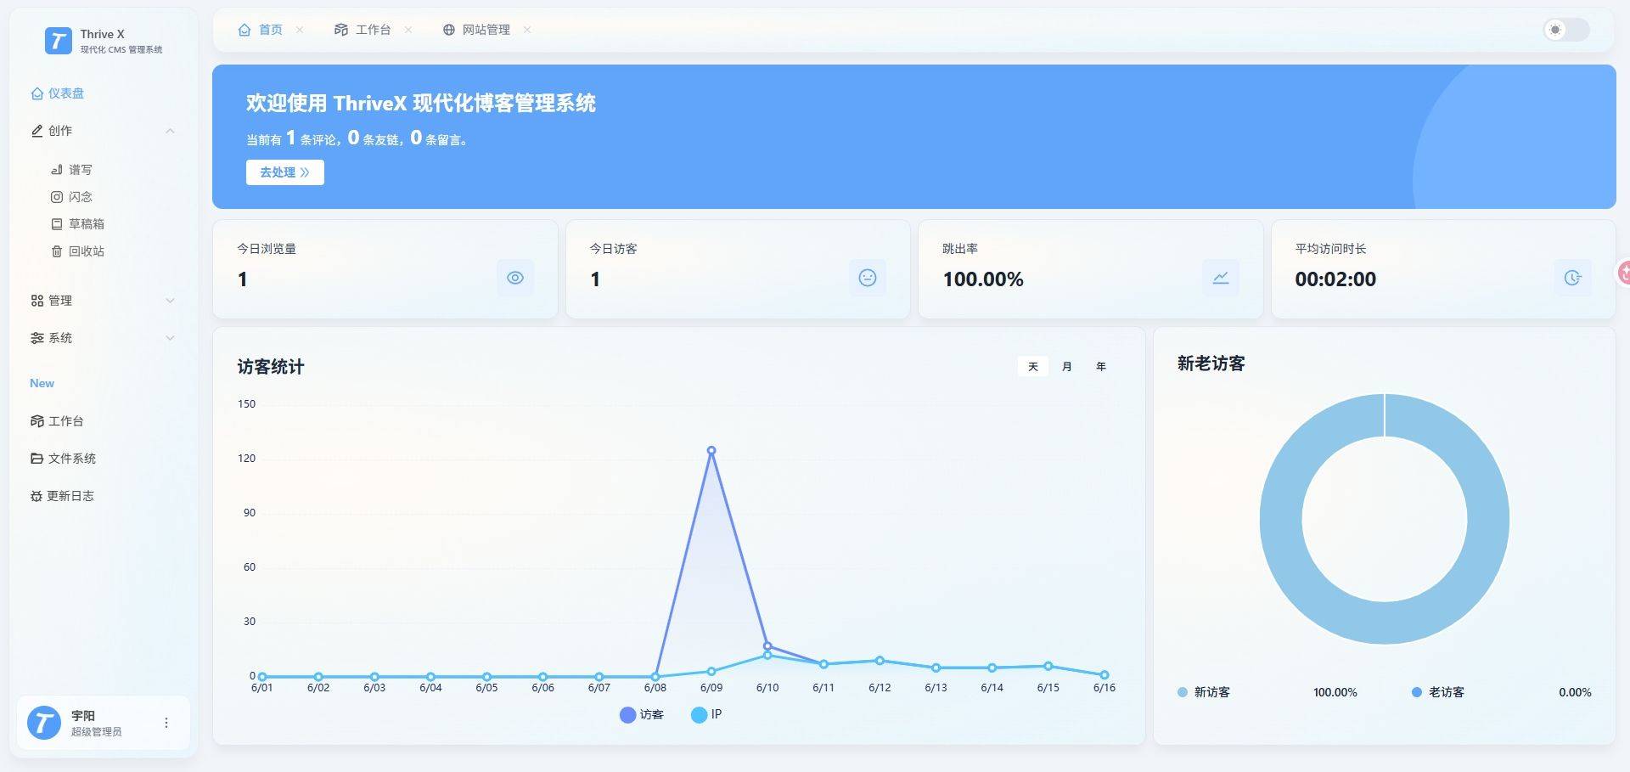Switch to the 网站管理 tab
Screen dimensions: 1630x772
point(476,30)
